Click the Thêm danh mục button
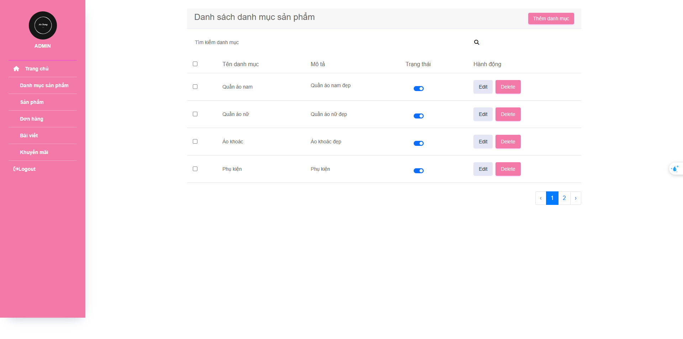Viewport: 683px width, 339px height. 551,18
